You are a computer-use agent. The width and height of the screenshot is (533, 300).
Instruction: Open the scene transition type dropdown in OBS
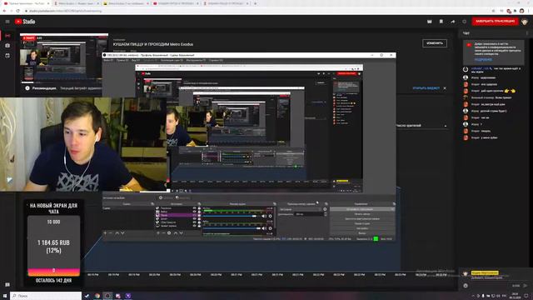pyautogui.click(x=301, y=209)
